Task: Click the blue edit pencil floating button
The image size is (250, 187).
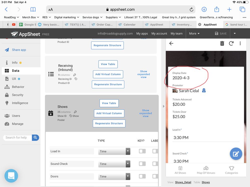Action: (236, 154)
